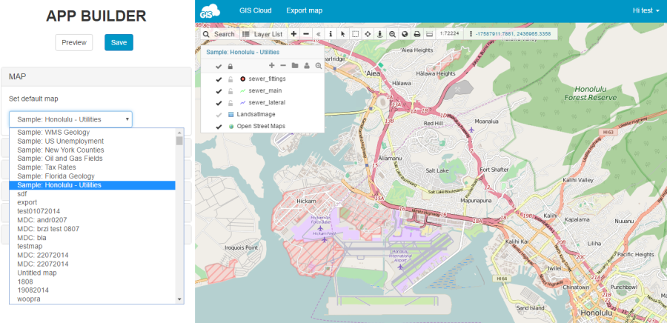Click dropdown list scrollbar down arrow
Image resolution: width=667 pixels, height=323 pixels.
(179, 300)
